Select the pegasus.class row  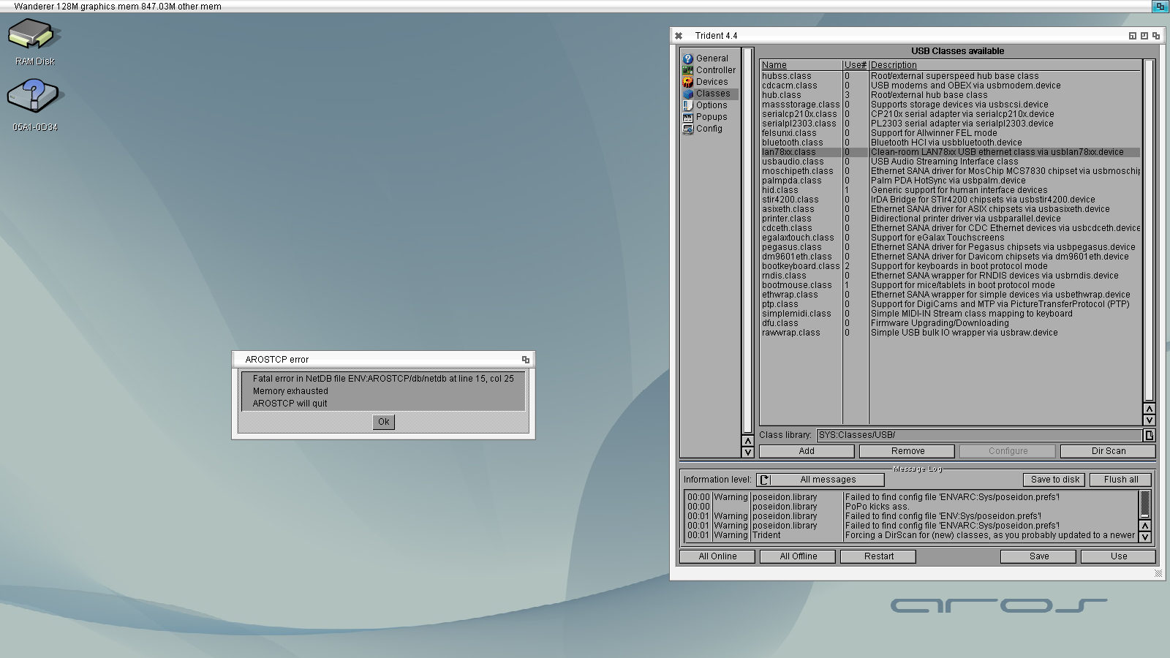tap(951, 247)
